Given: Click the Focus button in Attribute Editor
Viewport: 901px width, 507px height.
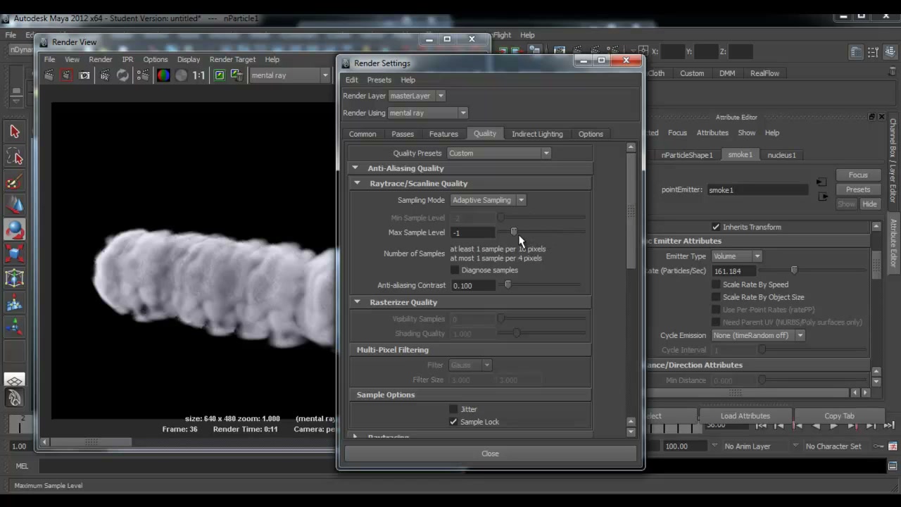Looking at the screenshot, I should [x=858, y=175].
